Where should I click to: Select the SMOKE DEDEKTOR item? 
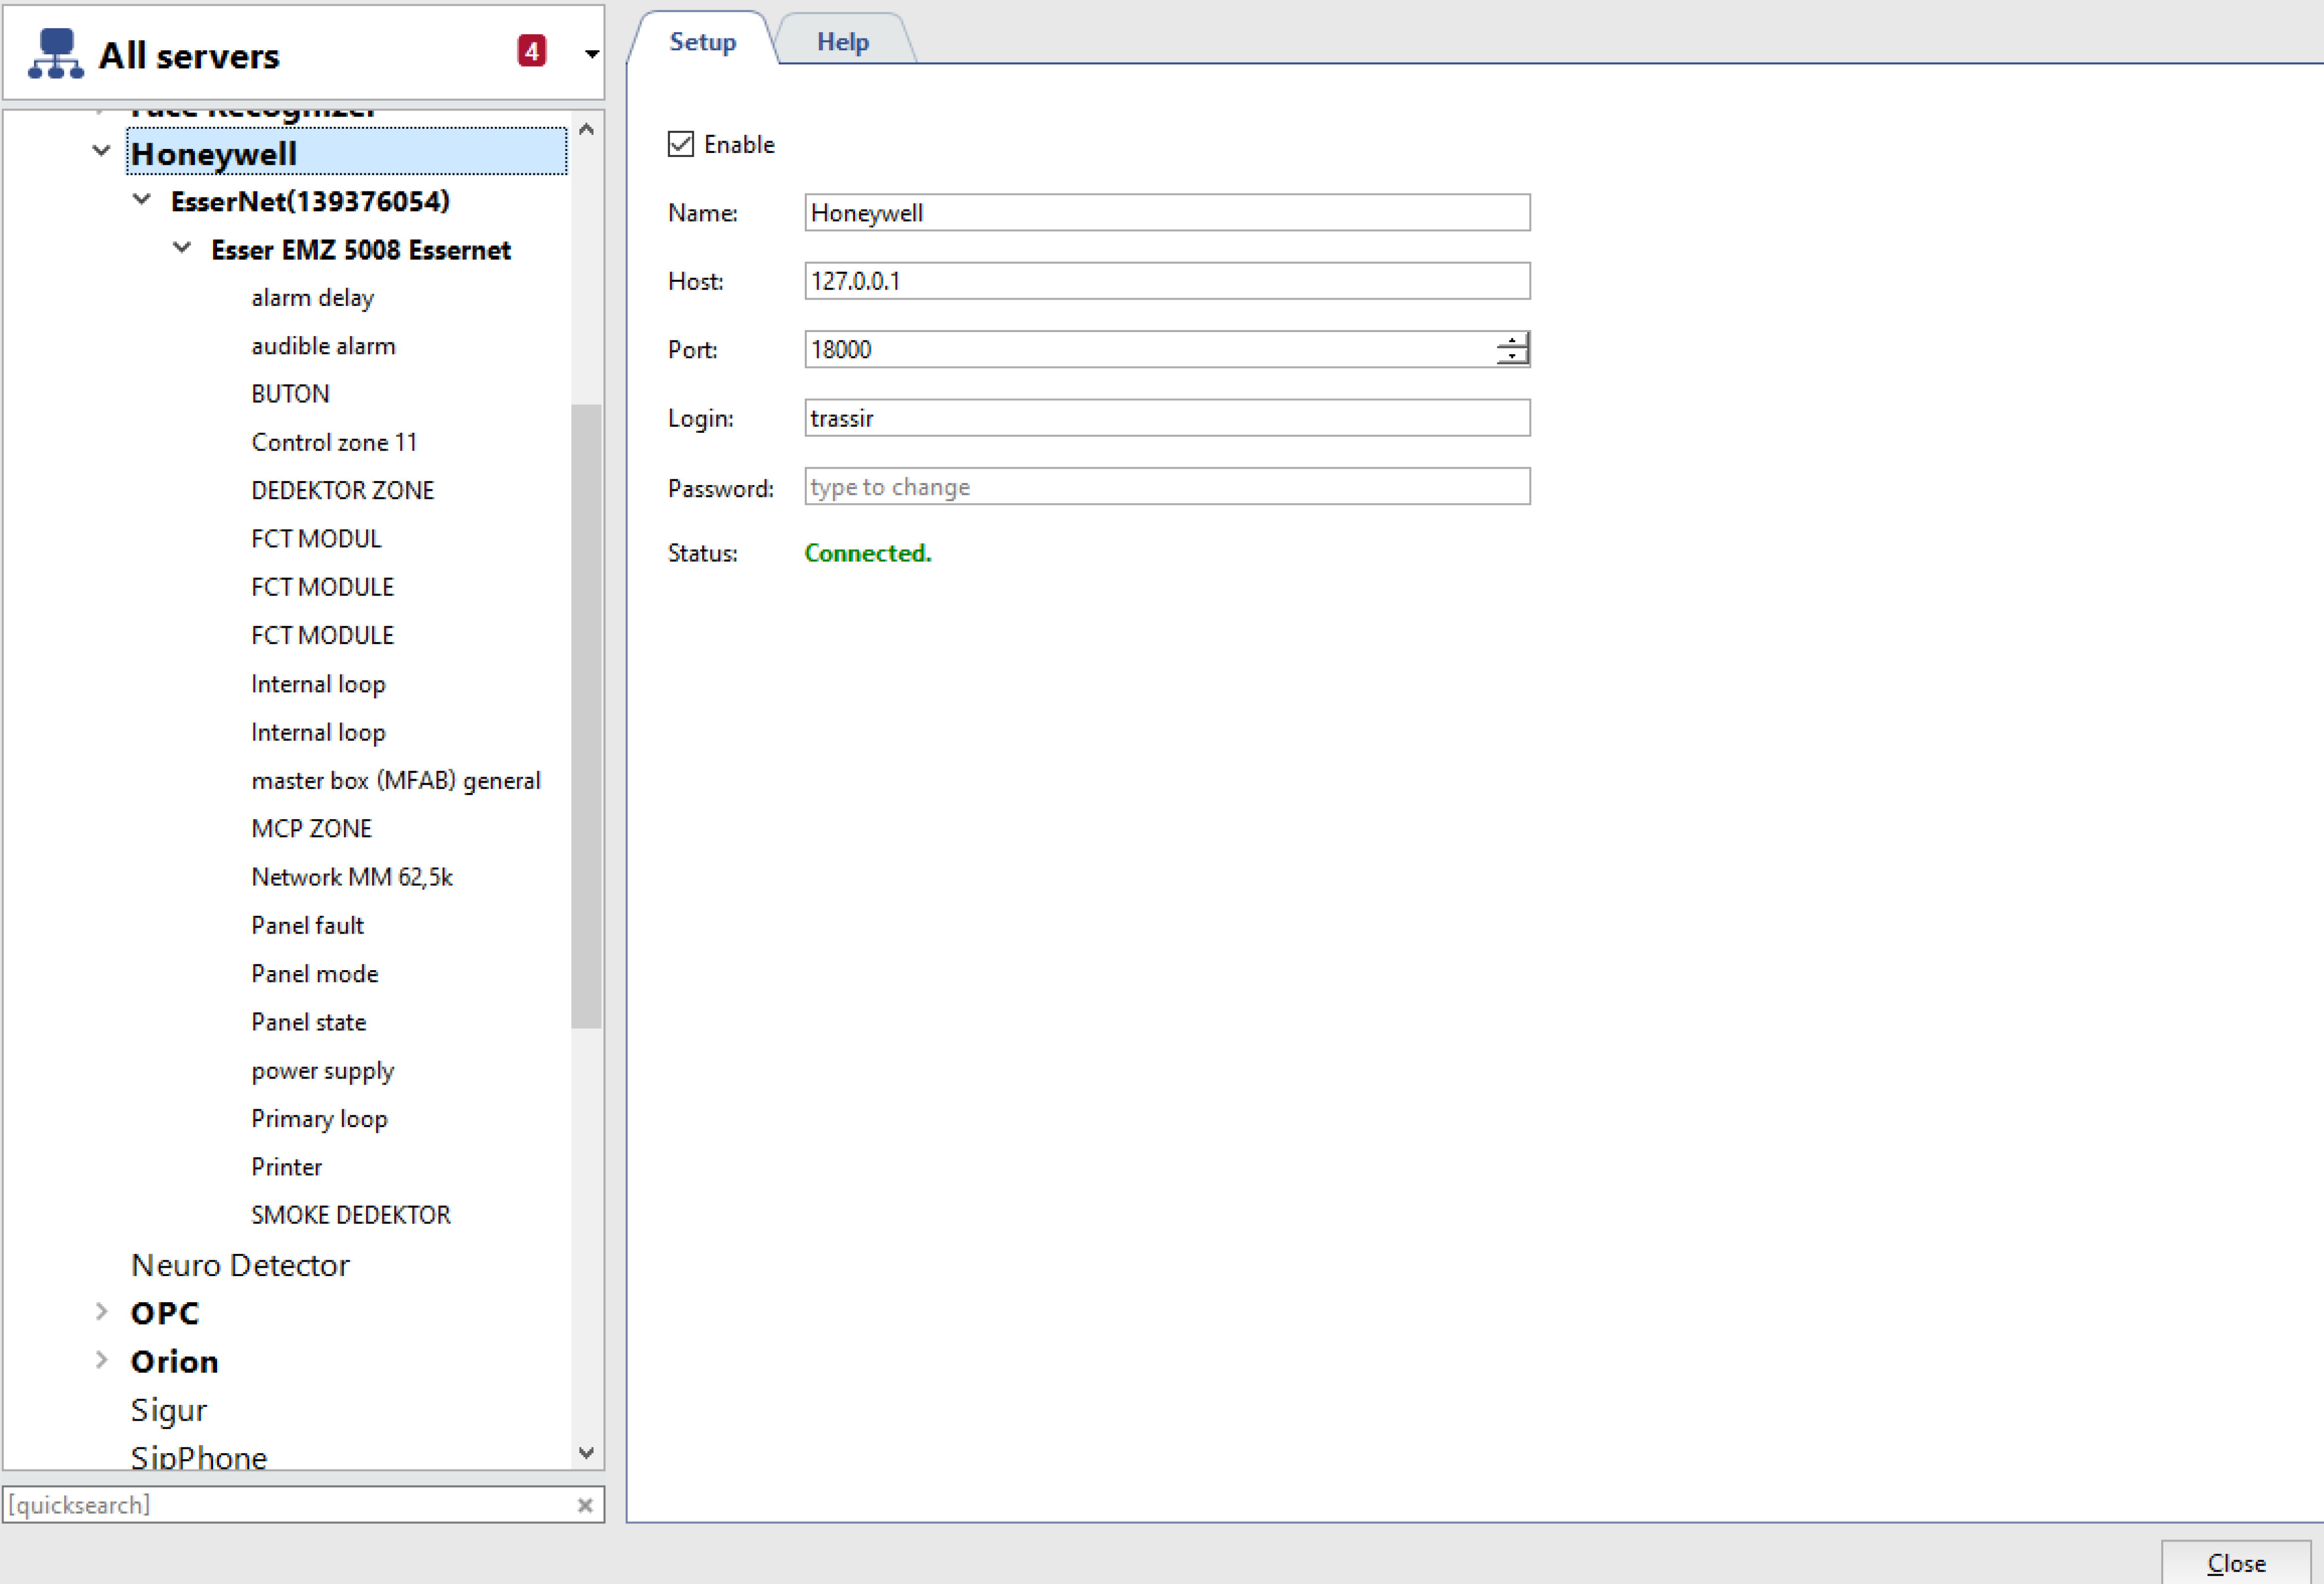click(x=351, y=1215)
